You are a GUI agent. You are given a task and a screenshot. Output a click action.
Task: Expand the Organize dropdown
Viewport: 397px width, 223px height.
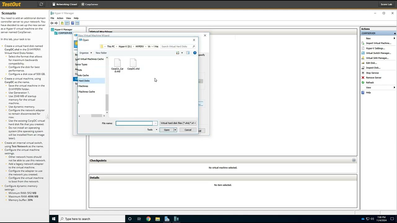coord(86,53)
